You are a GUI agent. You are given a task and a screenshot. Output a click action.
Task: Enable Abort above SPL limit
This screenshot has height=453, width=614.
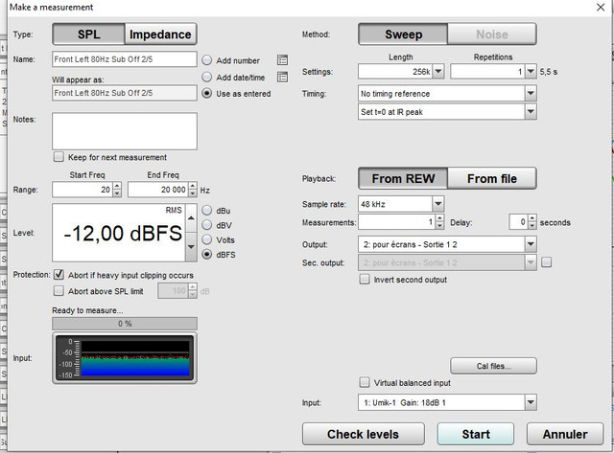pyautogui.click(x=59, y=291)
